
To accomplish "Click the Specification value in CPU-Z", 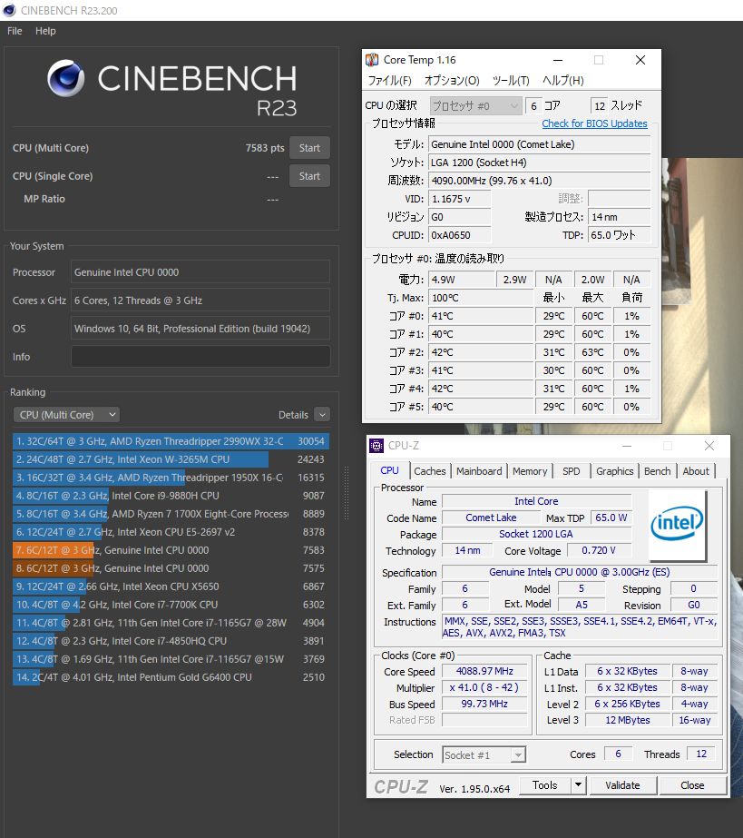I will (579, 572).
